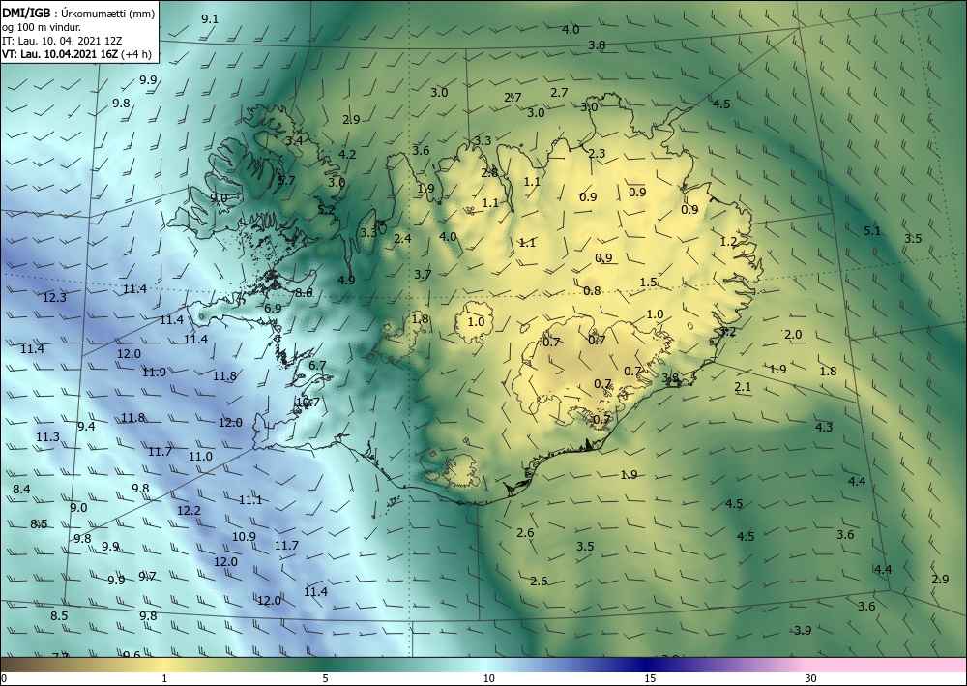The width and height of the screenshot is (967, 686).
Task: Select the 'VT: Lau. 10.04.2021 16Z' valid-time line
Action: coord(76,53)
